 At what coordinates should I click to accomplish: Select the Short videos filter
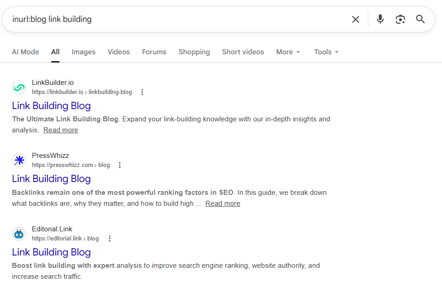click(243, 52)
